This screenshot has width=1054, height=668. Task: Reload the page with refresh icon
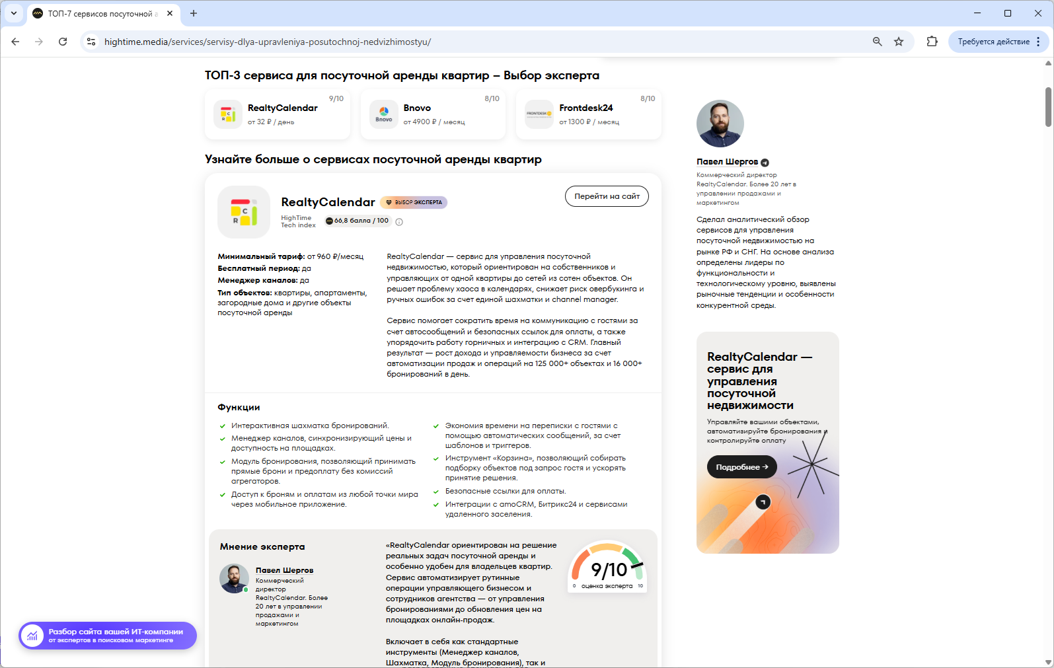[x=63, y=42]
